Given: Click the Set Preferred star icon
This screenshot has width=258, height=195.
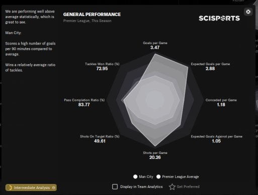Looking at the screenshot, I should coord(172,186).
